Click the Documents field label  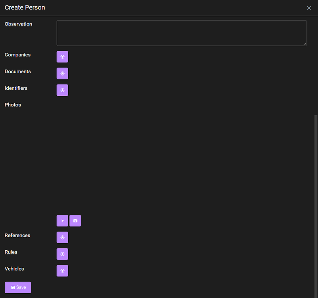(18, 72)
